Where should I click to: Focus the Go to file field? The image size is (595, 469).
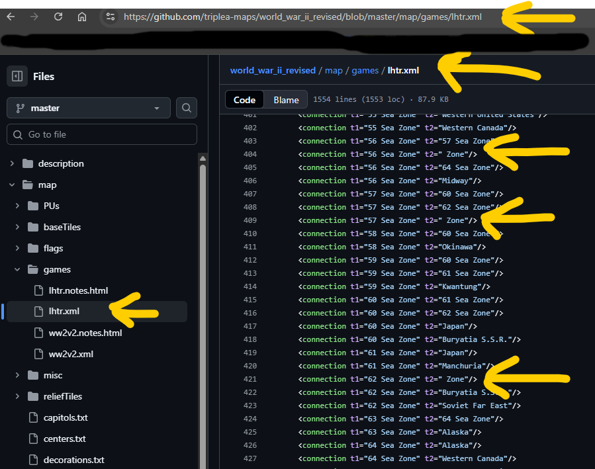point(102,134)
